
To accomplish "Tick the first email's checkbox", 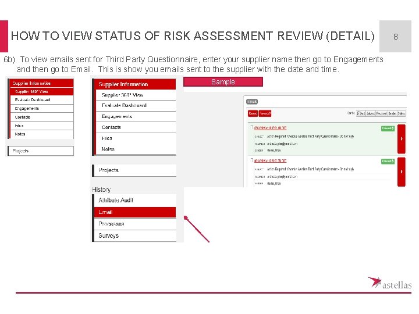I will pyautogui.click(x=251, y=127).
